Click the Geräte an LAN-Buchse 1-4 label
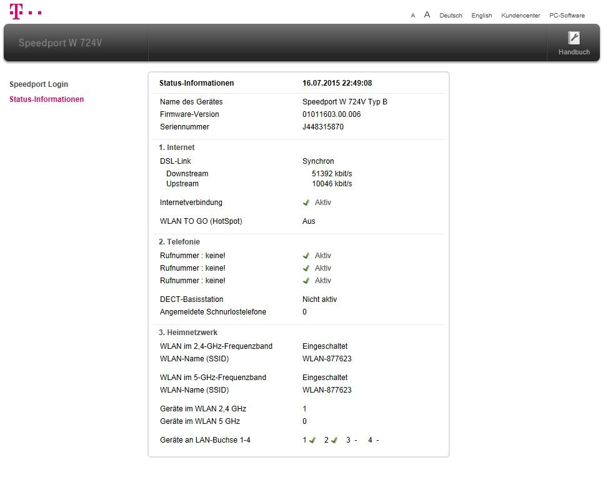 205,440
